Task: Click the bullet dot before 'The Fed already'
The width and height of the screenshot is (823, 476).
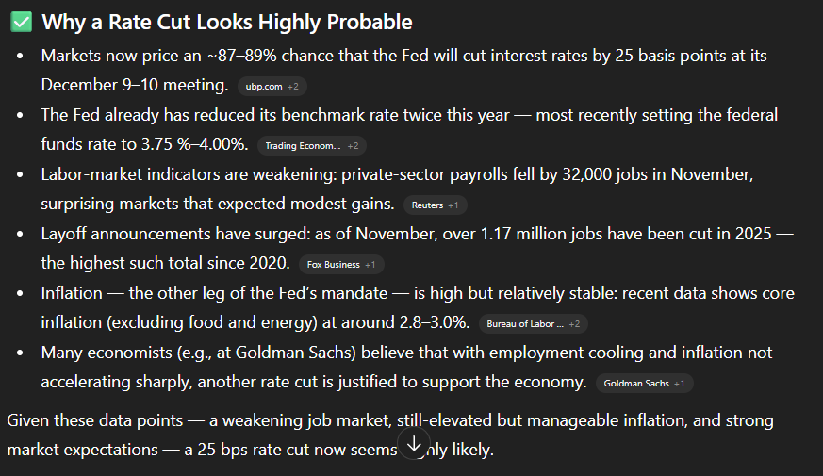Action: click(20, 115)
